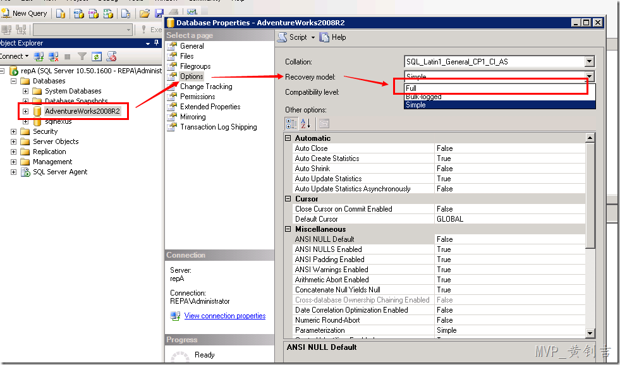620x365 pixels.
Task: Select AdventureWorks2008R2 in the tree
Action: pyautogui.click(x=82, y=111)
